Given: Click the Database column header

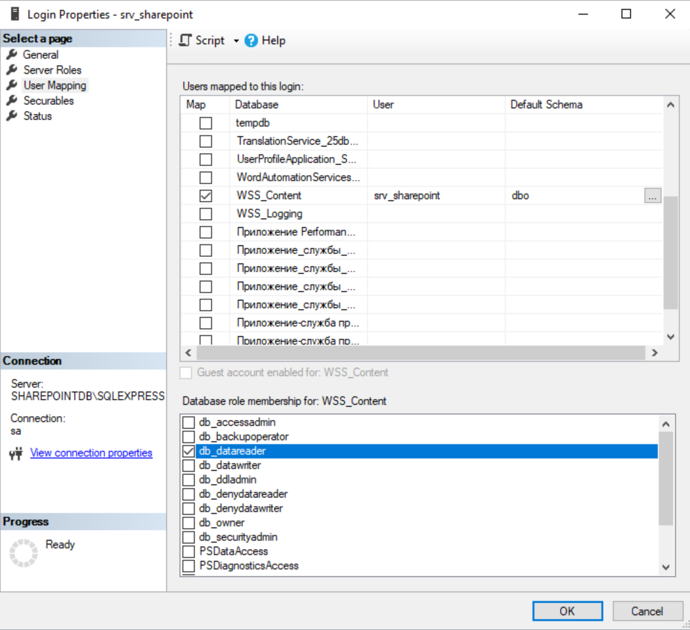Looking at the screenshot, I should [298, 105].
